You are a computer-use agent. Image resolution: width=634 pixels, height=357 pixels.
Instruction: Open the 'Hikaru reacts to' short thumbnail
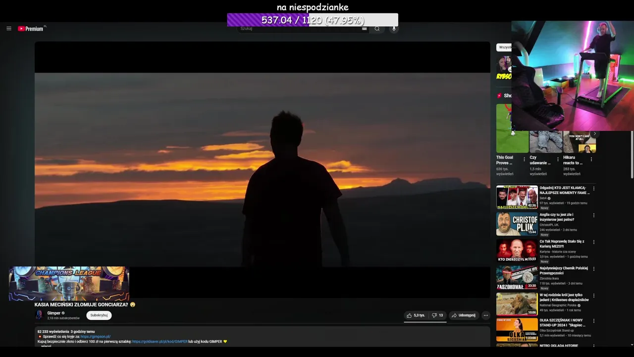[x=580, y=142]
